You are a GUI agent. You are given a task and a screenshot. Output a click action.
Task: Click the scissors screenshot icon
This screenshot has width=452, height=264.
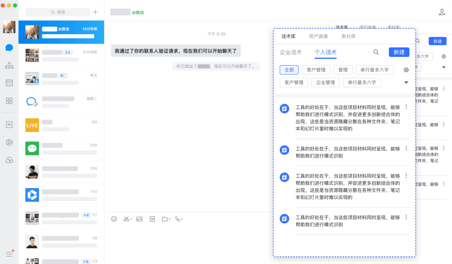click(127, 219)
